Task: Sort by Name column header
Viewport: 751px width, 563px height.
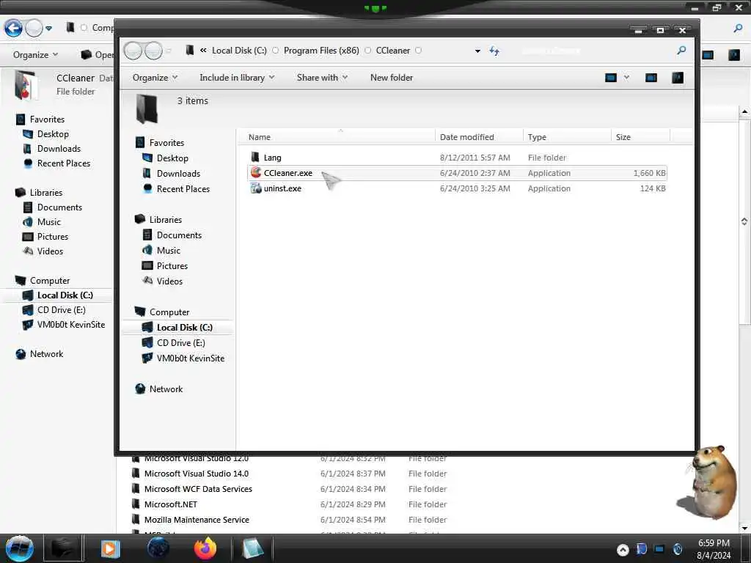Action: (x=340, y=137)
